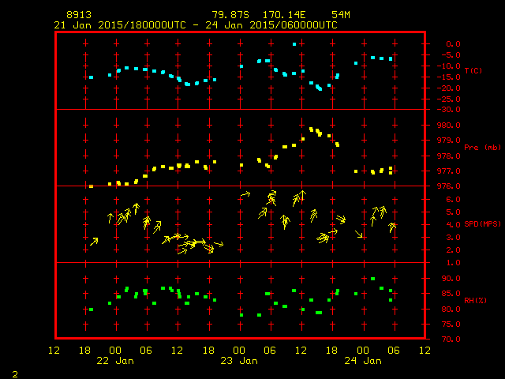Click the -30.0 temperature tick label
Screen dimensions: 505x379
448,110
